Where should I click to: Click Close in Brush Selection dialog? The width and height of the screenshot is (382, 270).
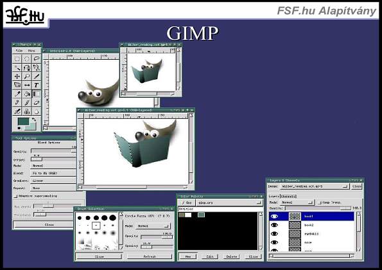point(99,256)
